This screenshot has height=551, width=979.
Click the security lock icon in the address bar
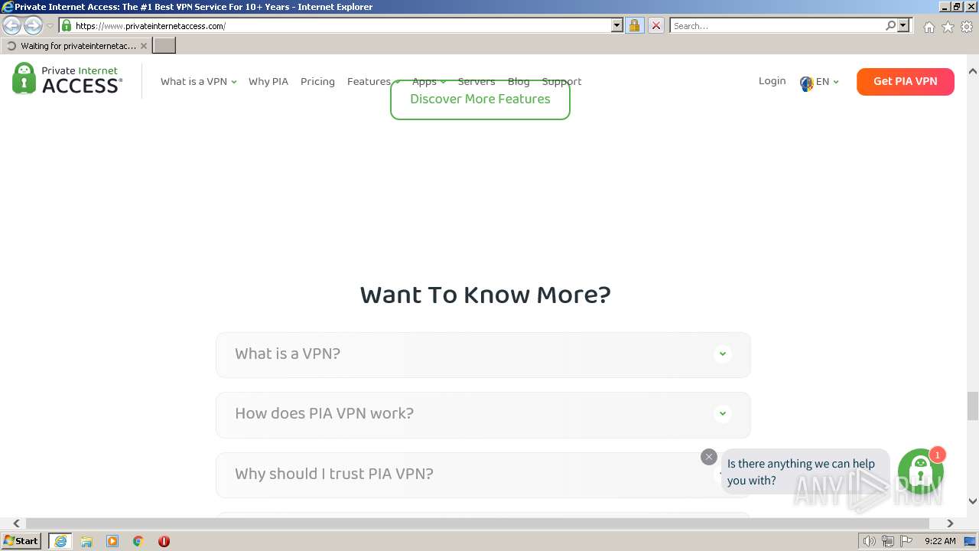634,25
